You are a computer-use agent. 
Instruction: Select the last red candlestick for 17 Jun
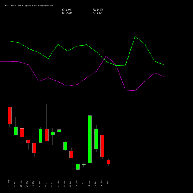click(108, 162)
